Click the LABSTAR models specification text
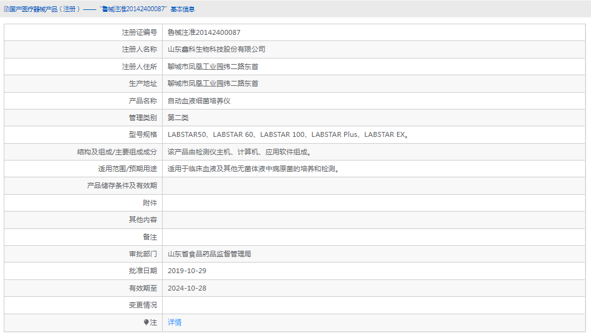The image size is (591, 336). (289, 134)
